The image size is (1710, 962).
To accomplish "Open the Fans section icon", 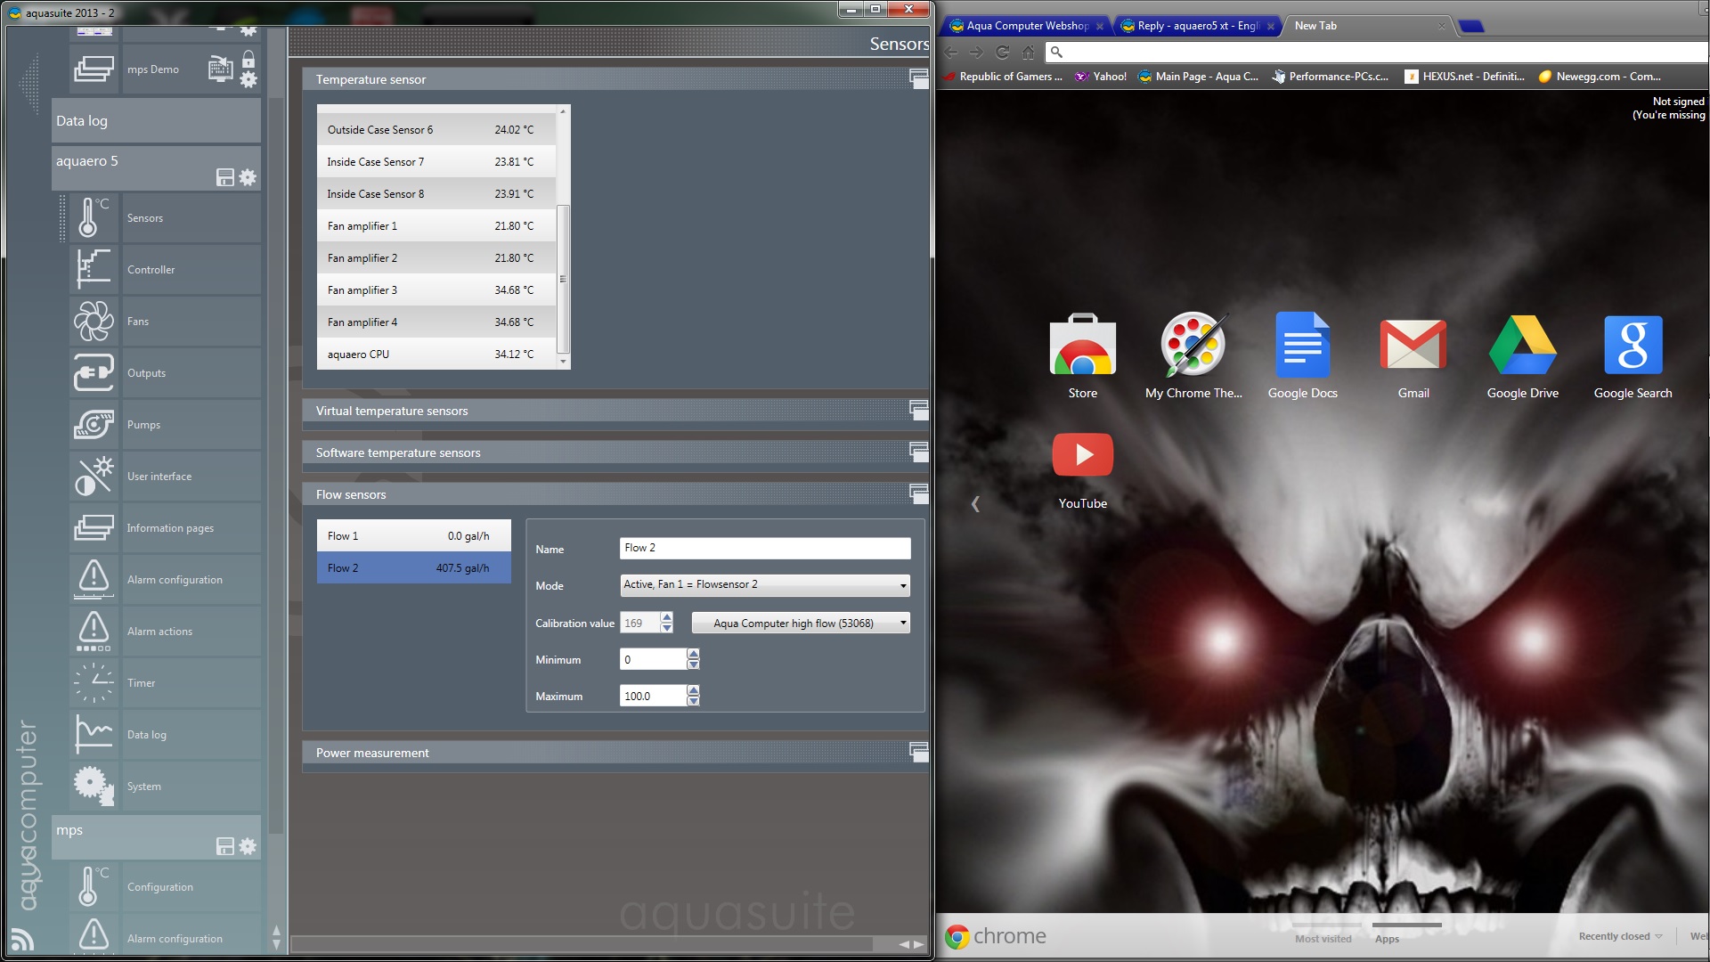I will (x=94, y=322).
